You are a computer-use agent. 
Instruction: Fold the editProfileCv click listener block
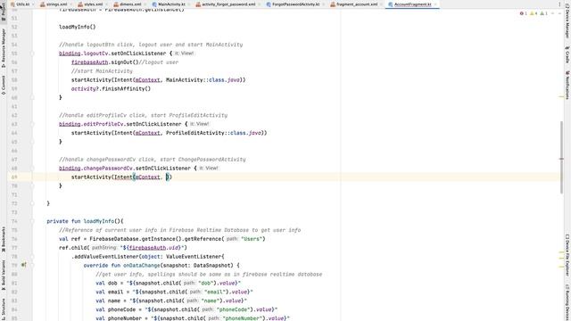pyautogui.click(x=32, y=124)
